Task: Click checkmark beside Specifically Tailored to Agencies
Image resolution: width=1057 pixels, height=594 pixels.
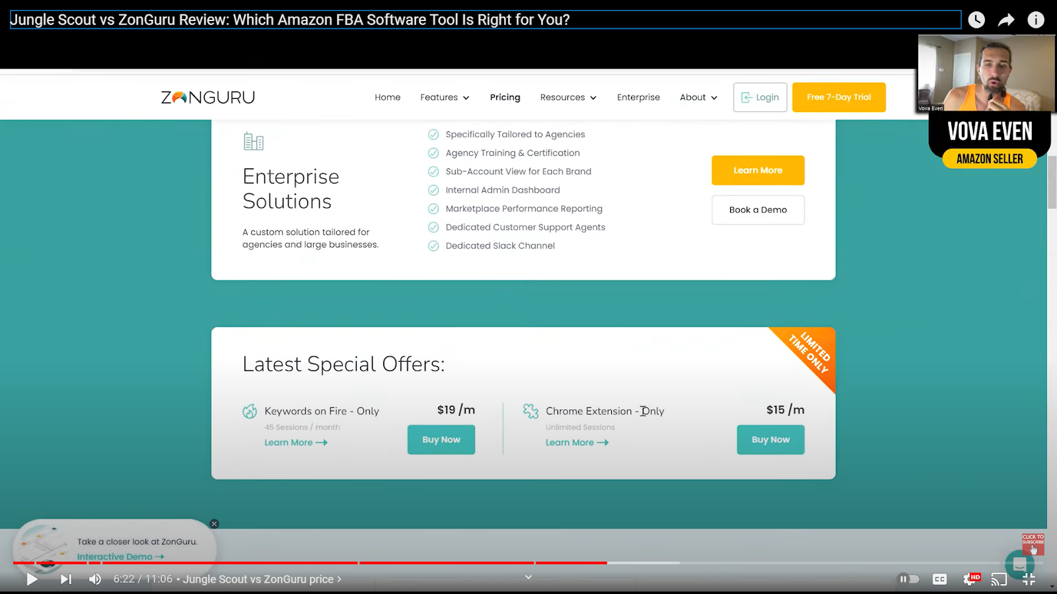Action: tap(433, 135)
